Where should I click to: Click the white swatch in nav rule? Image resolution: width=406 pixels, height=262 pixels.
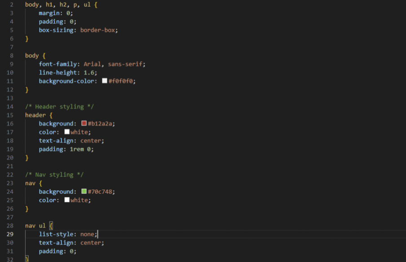[x=67, y=200]
